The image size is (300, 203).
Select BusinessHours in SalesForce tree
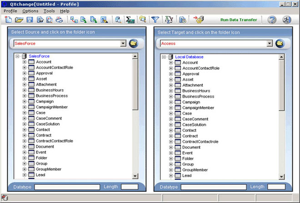[x=50, y=90]
